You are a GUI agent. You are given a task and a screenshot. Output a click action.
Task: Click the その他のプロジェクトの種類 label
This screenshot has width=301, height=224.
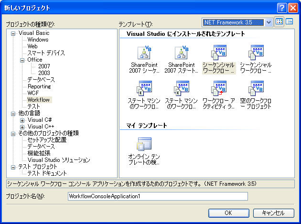coord(48,133)
